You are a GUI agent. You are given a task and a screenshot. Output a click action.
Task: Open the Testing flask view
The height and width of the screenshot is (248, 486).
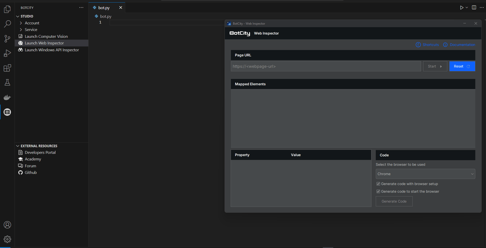tap(7, 82)
